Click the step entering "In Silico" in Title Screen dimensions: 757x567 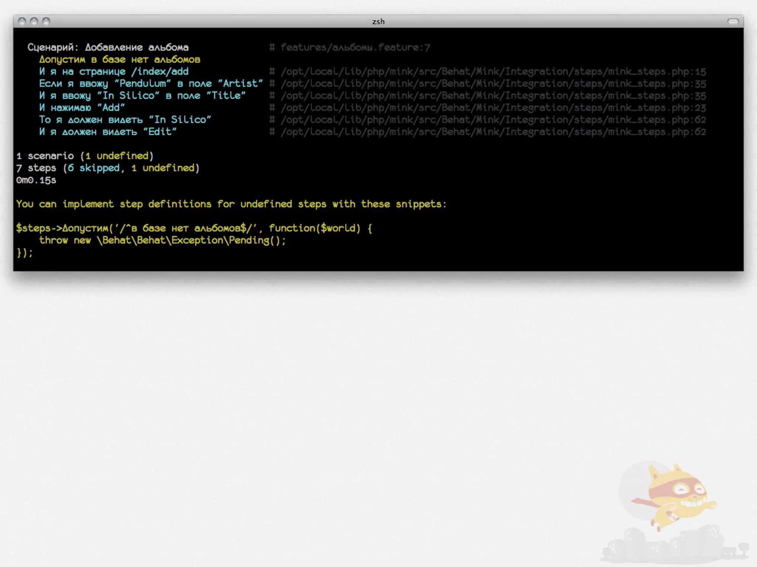click(x=142, y=96)
